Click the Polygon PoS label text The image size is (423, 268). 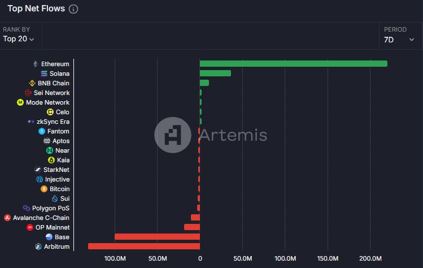[x=51, y=208]
